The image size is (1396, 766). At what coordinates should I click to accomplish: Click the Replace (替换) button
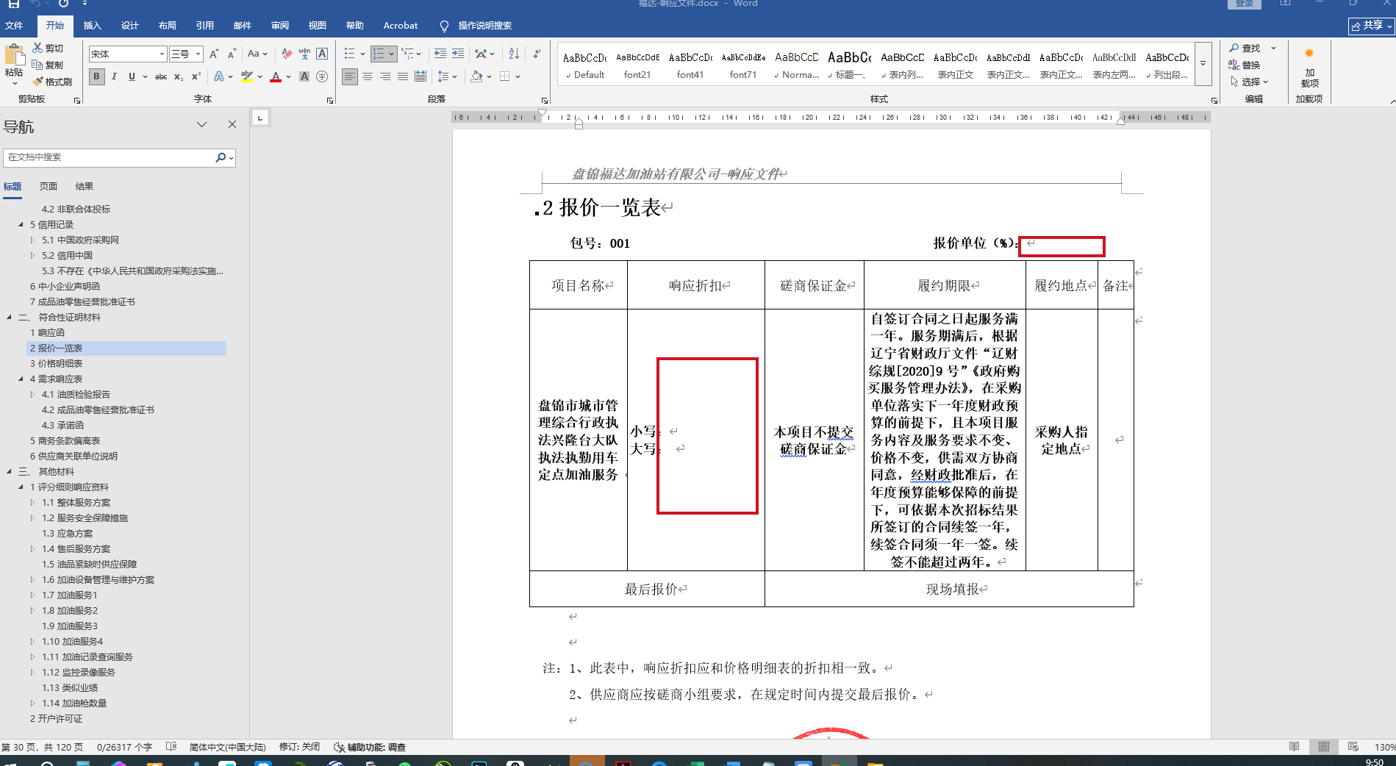pos(1245,65)
